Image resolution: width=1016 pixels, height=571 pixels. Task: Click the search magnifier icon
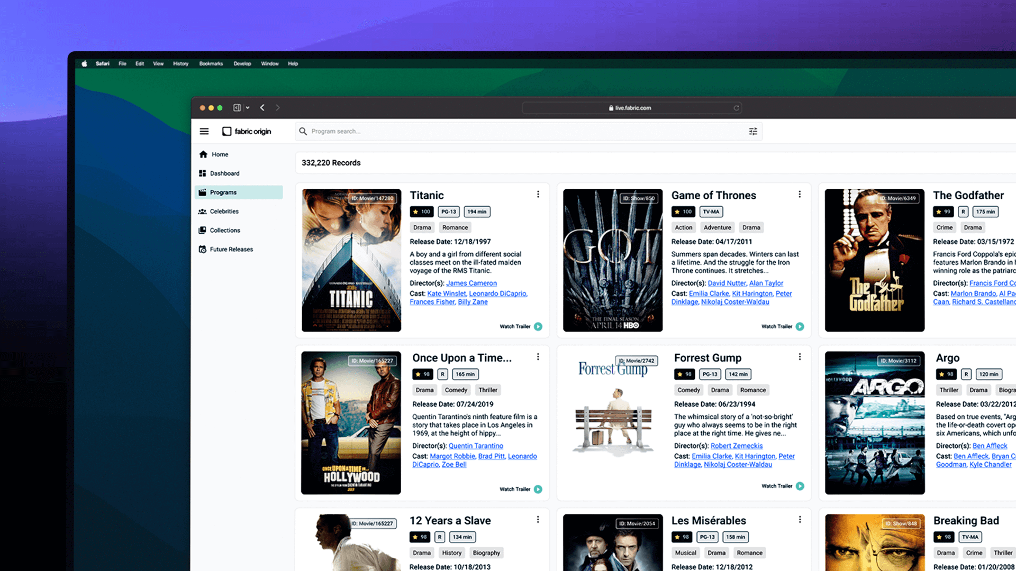(303, 131)
